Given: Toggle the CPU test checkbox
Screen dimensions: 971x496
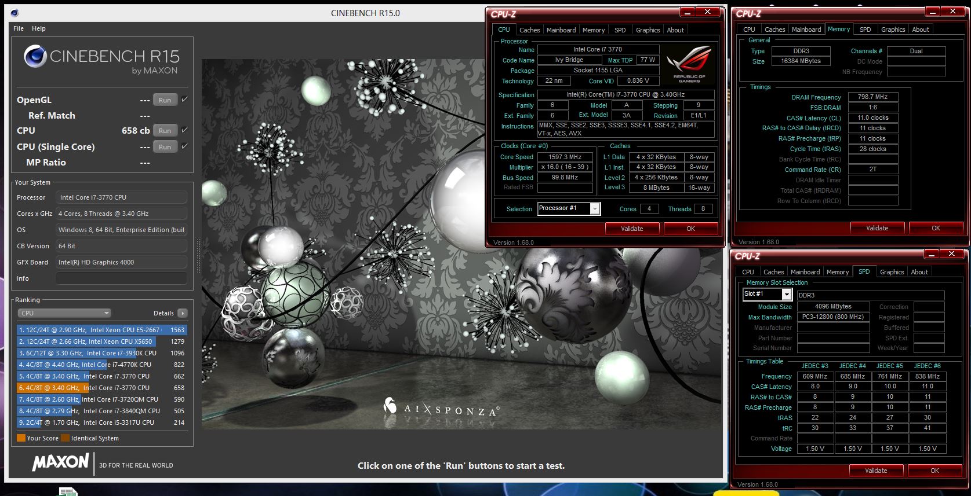Looking at the screenshot, I should tap(184, 130).
